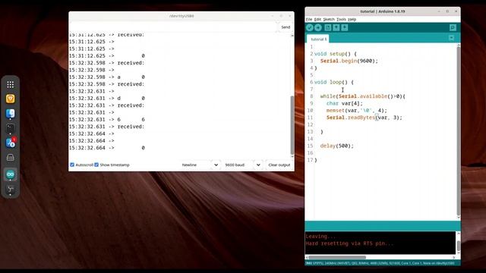Open the dock app showing a red badge
Viewport: 486px width, 273px height.
[x=10, y=143]
